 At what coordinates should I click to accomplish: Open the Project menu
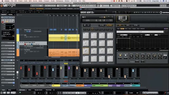coord(20,1)
